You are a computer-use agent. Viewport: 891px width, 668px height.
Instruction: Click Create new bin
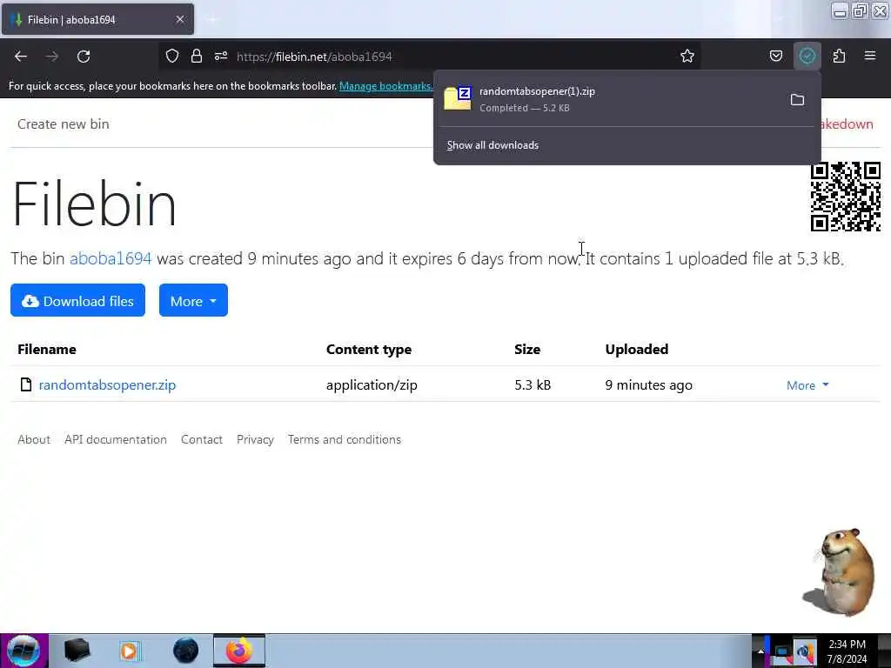[63, 124]
